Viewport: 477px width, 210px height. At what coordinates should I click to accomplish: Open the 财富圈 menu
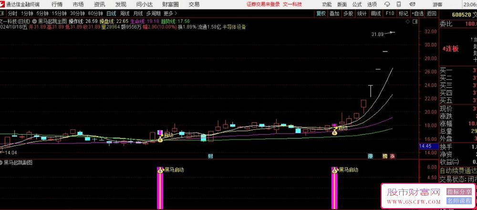pos(171,4)
